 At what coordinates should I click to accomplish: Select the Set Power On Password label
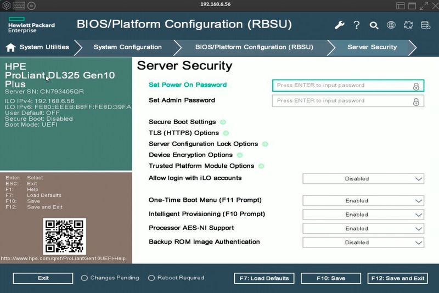(188, 85)
